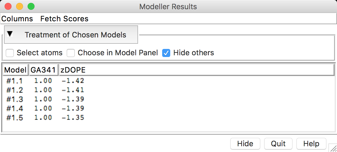Click the yellow minimize window button
The height and width of the screenshot is (152, 337).
20,6
